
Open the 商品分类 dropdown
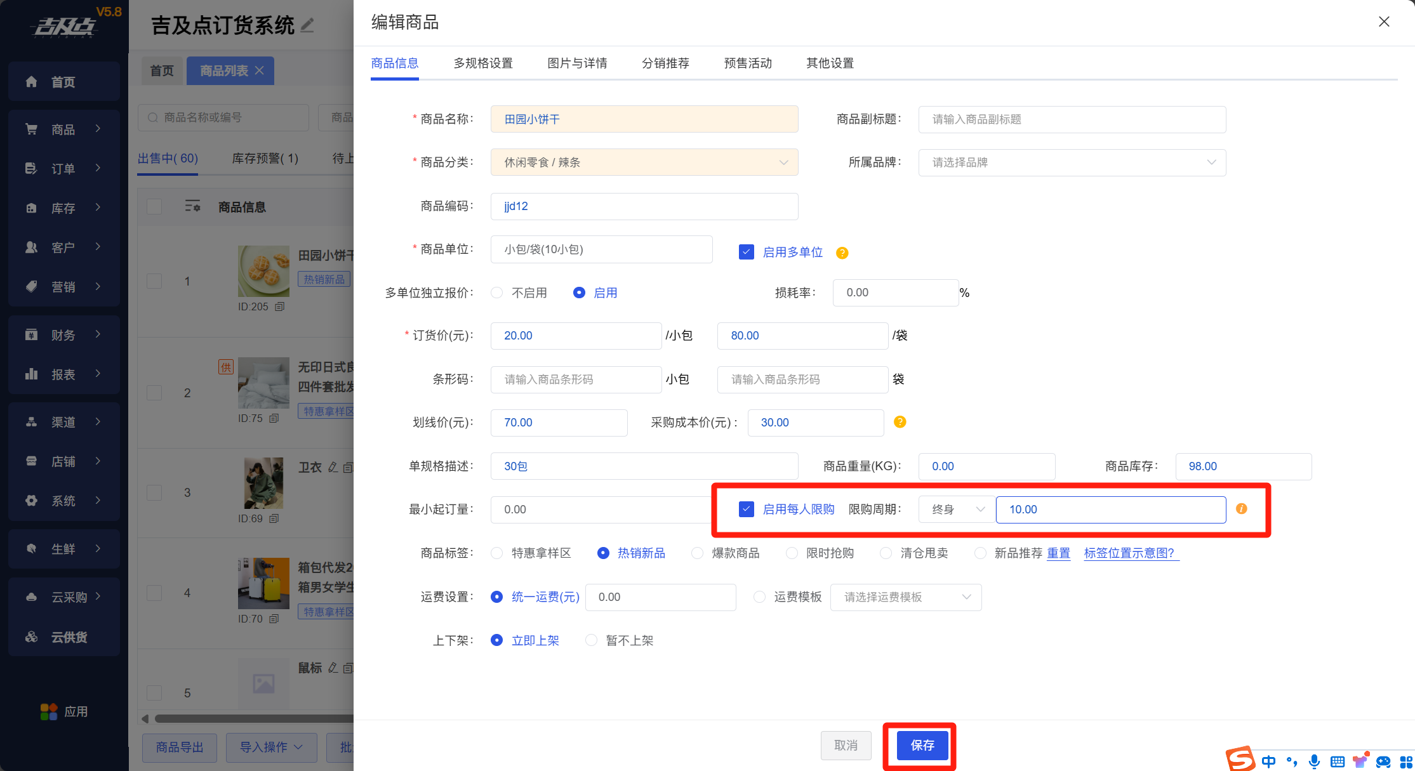tap(644, 162)
